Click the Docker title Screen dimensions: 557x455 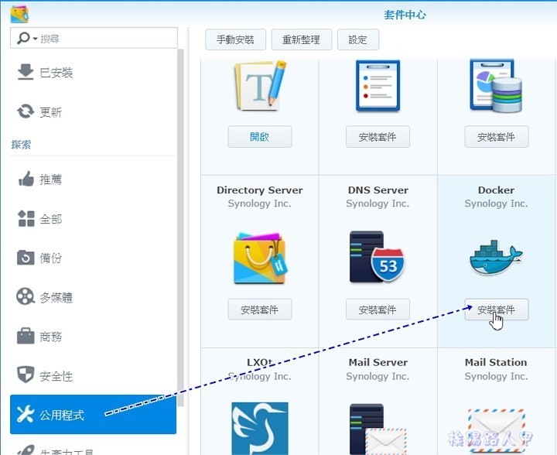(496, 190)
